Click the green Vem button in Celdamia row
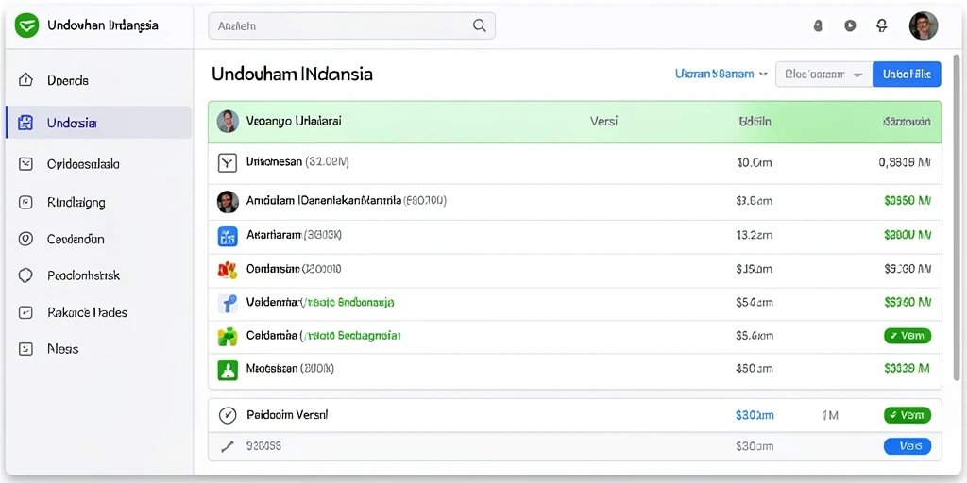The height and width of the screenshot is (483, 967). 908,336
